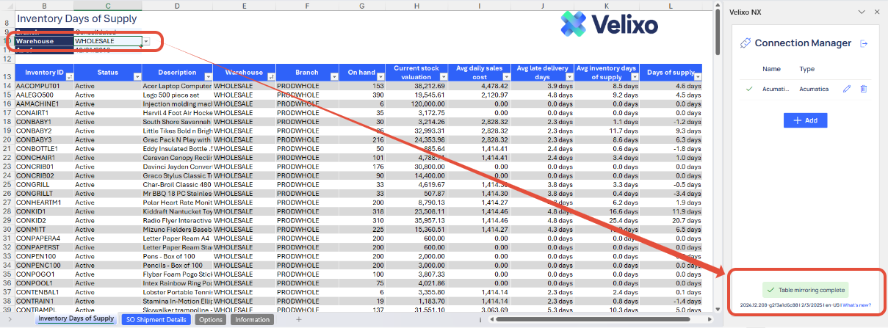Click the chain link Connection Manager icon
Image resolution: width=888 pixels, height=328 pixels.
[745, 44]
